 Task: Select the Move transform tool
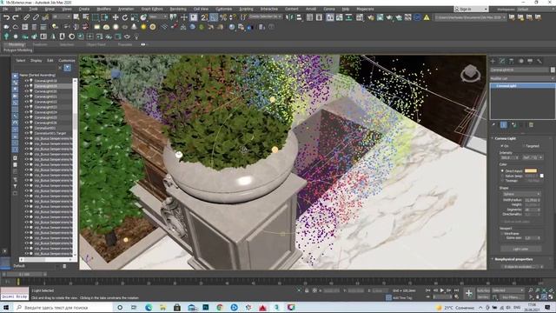coord(116,17)
